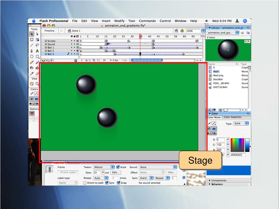
Task: Choose the Text tool
Action: tap(37, 51)
